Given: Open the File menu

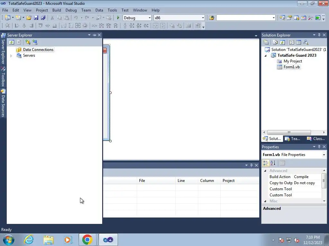Looking at the screenshot, I should tap(5, 10).
